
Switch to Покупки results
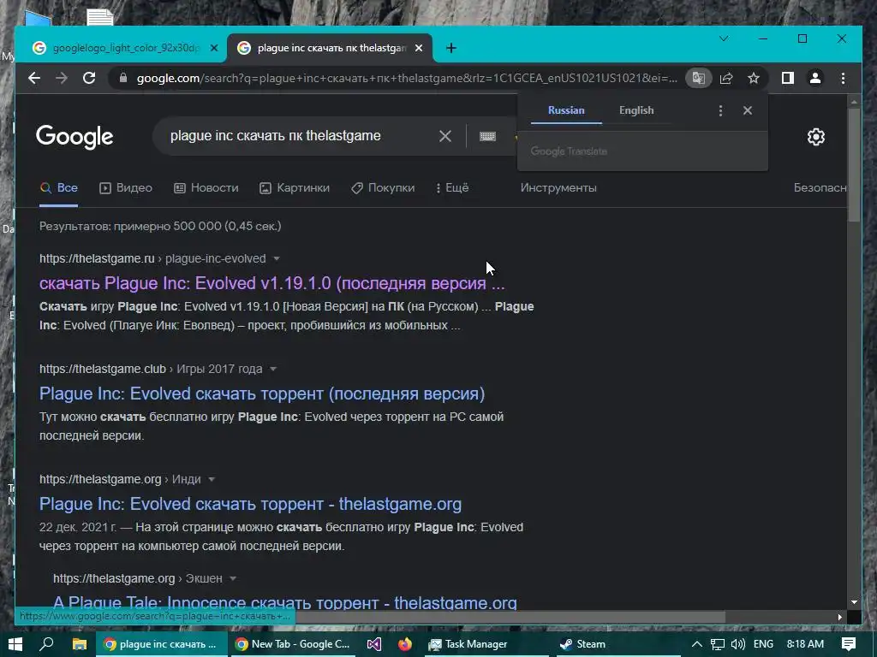383,187
